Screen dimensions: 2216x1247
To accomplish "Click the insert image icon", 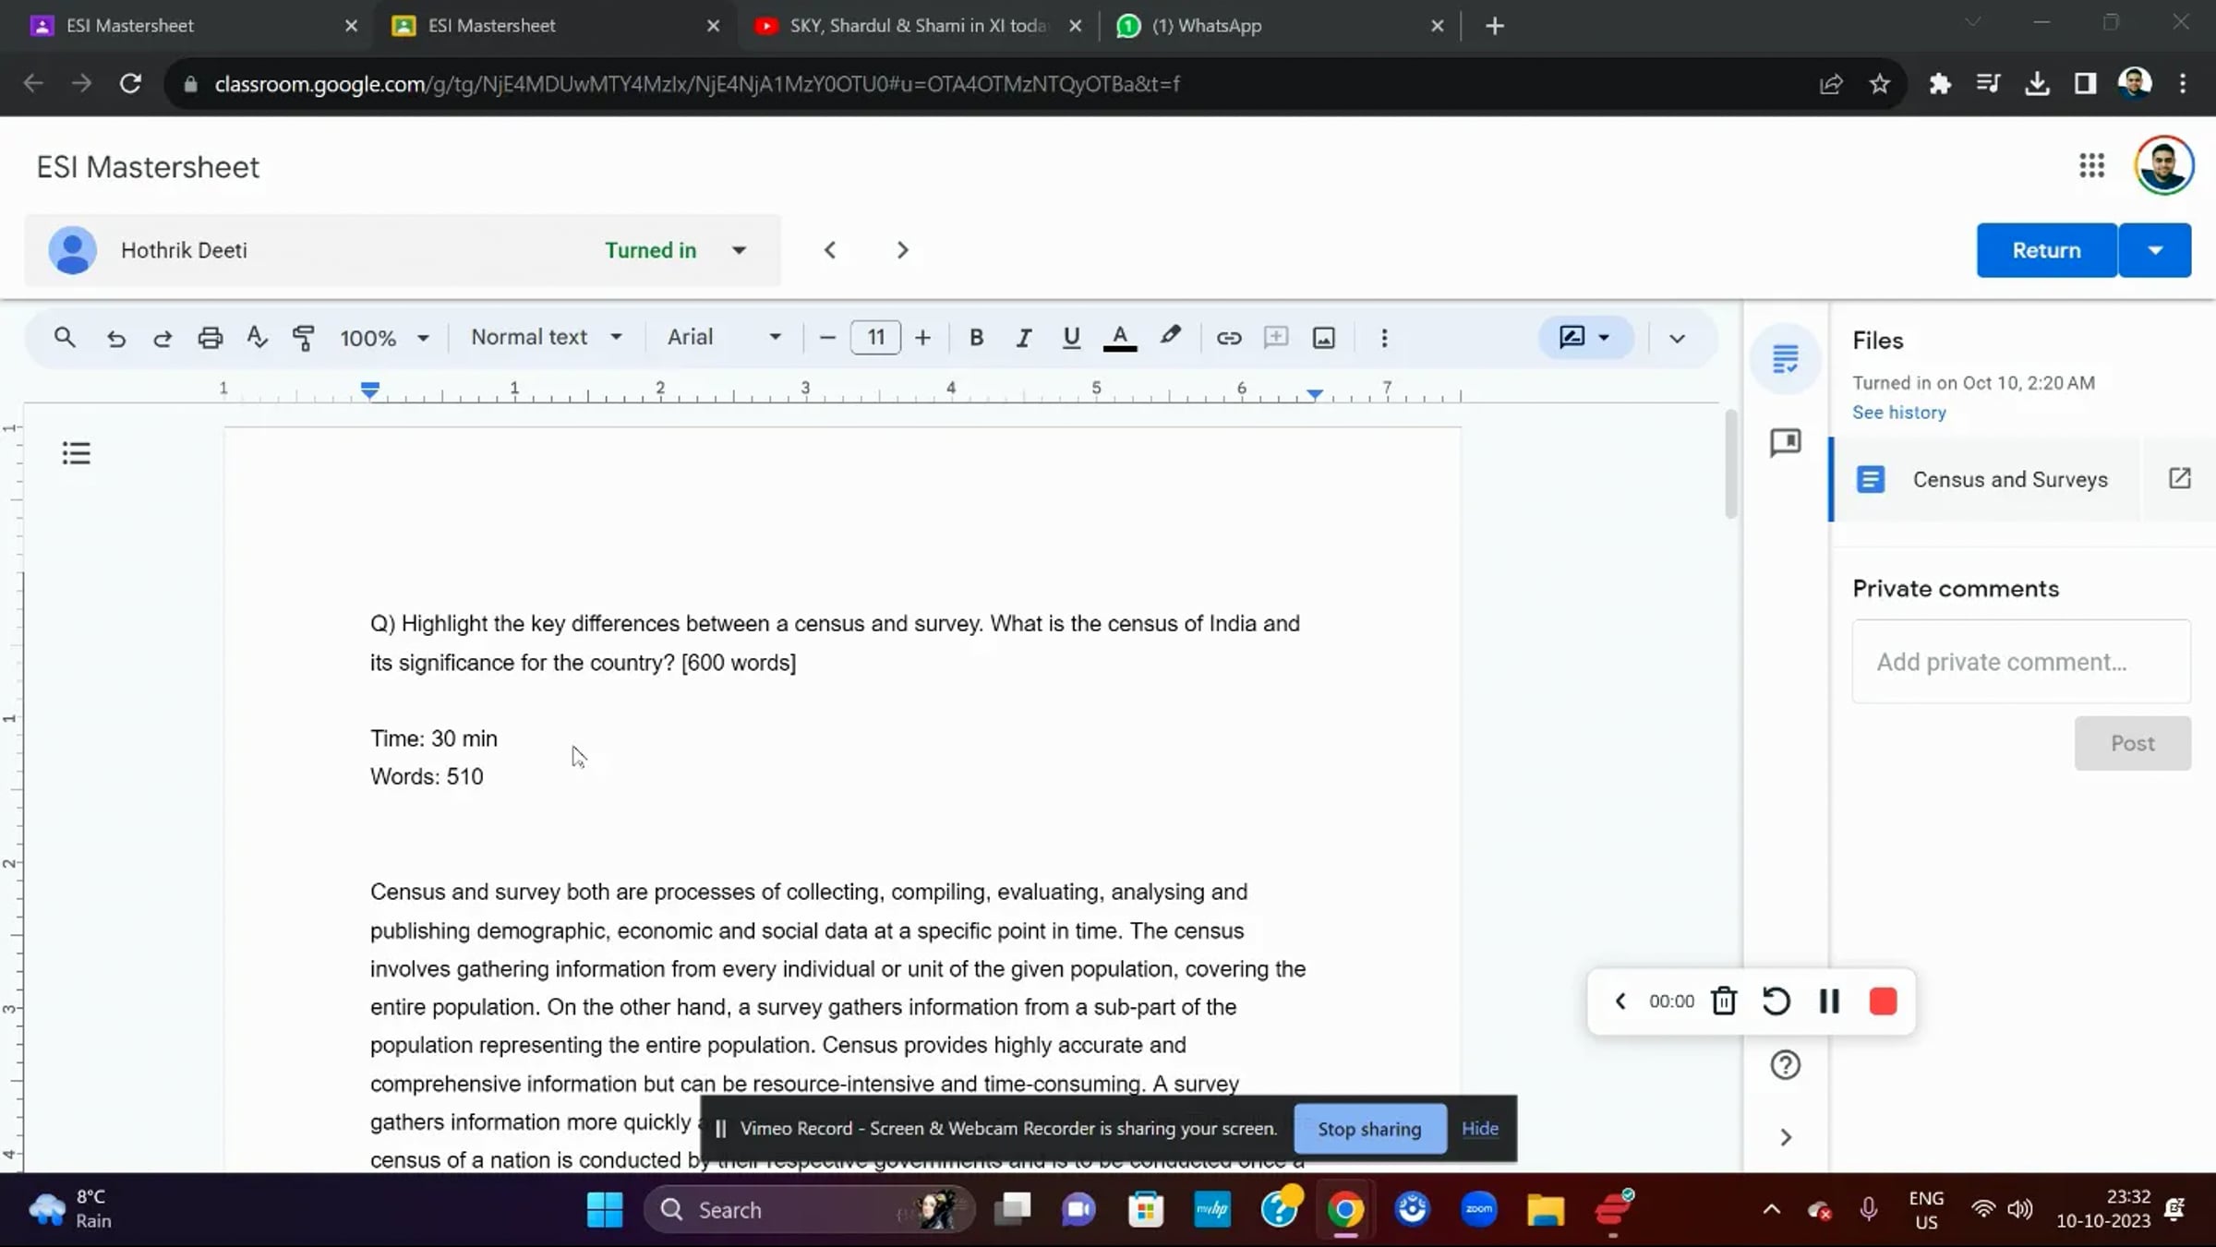I will click(1323, 338).
